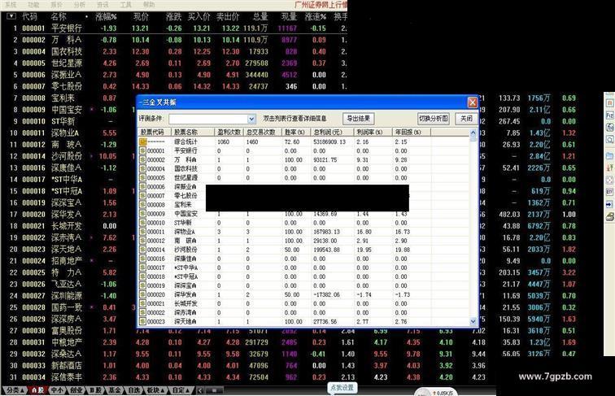Select 000025 特力A row in main list
The image size is (615, 396).
[x=69, y=272]
